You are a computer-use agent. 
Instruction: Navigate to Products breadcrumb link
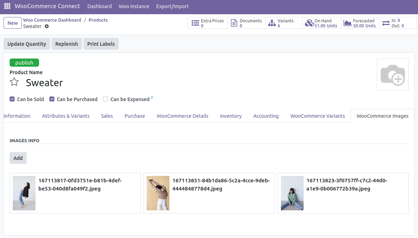click(98, 20)
